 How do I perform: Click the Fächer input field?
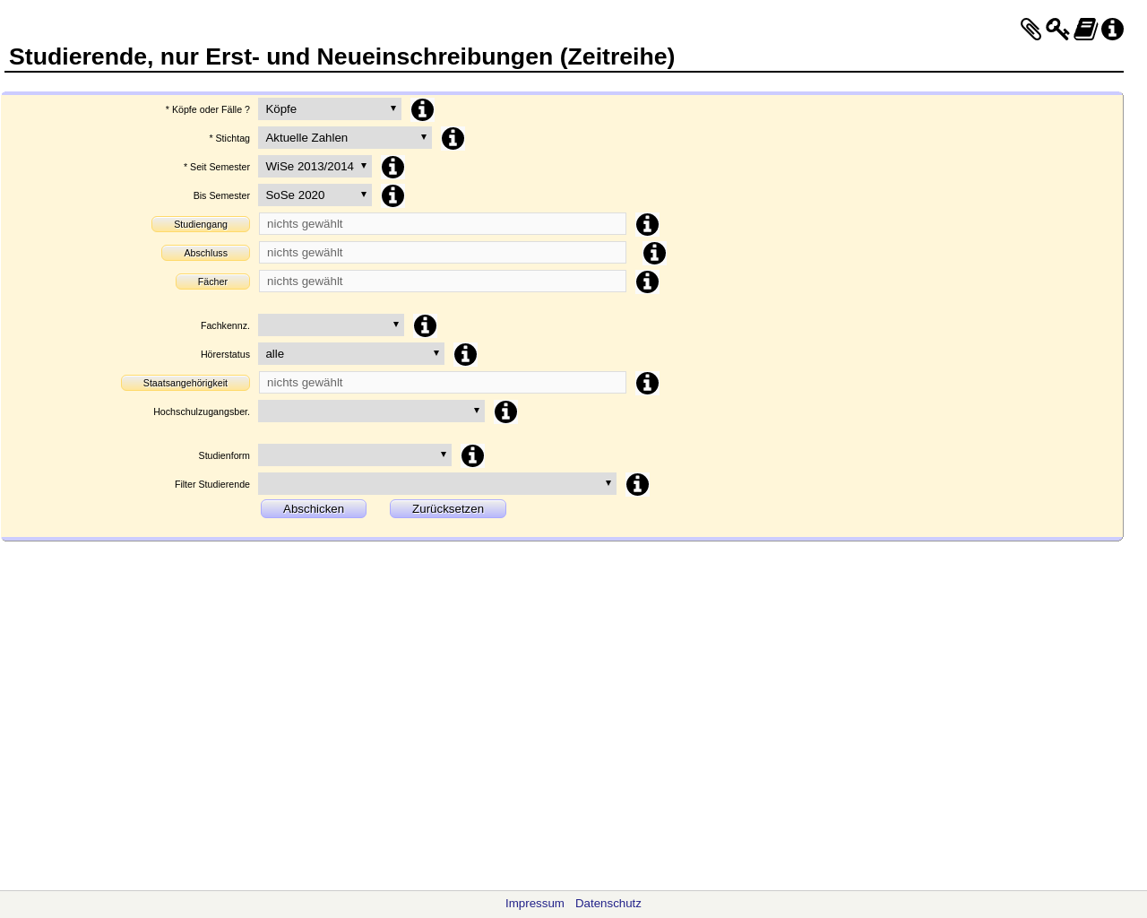click(443, 281)
